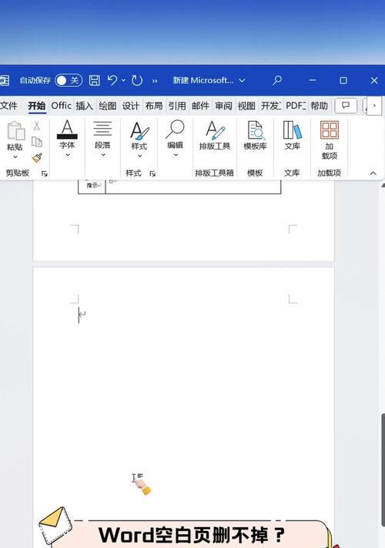This screenshot has width=385, height=548.
Task: Click the scrollbar up arrow
Action: [x=383, y=185]
